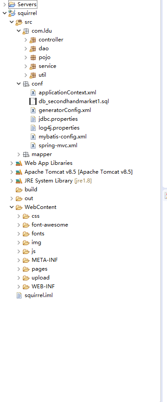The width and height of the screenshot is (167, 402).
Task: Expand the pojo package
Action: pos(25,57)
